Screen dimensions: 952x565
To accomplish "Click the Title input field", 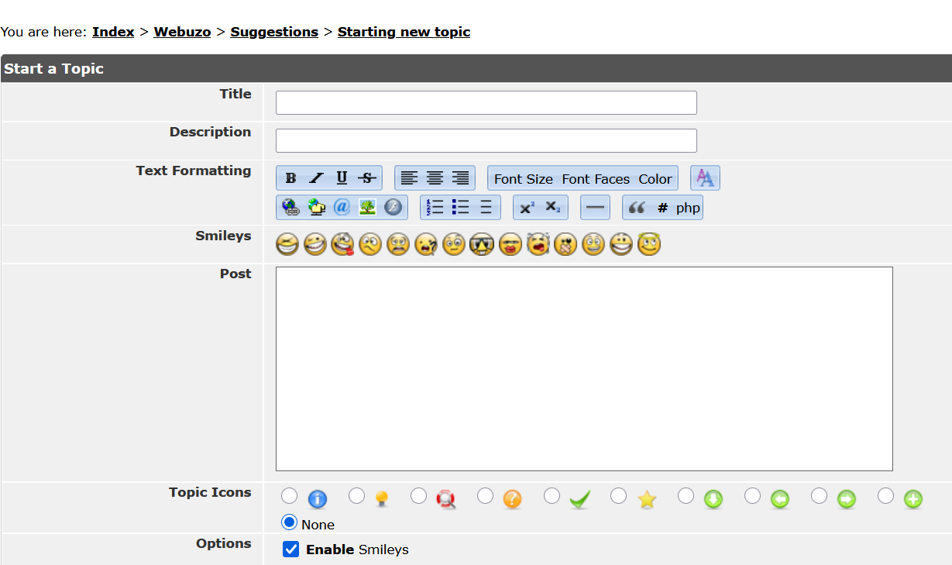I will [x=486, y=102].
